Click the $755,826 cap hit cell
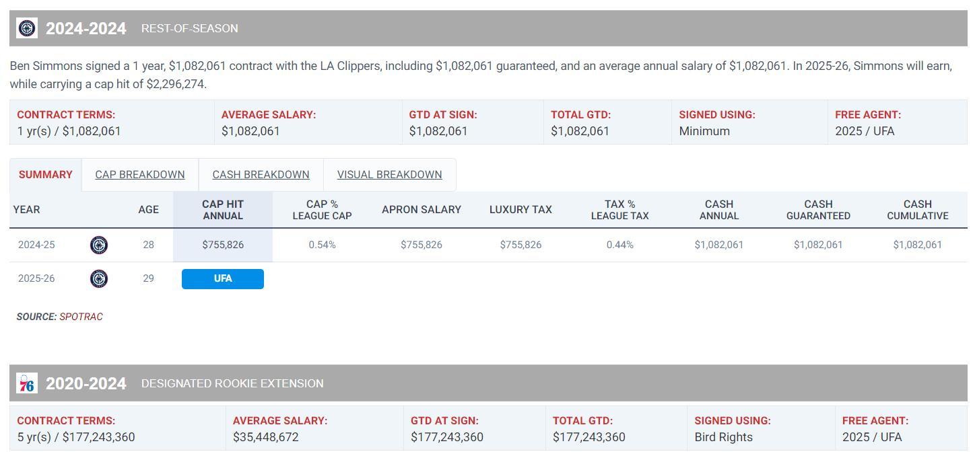Image resolution: width=973 pixels, height=462 pixels. tap(223, 245)
